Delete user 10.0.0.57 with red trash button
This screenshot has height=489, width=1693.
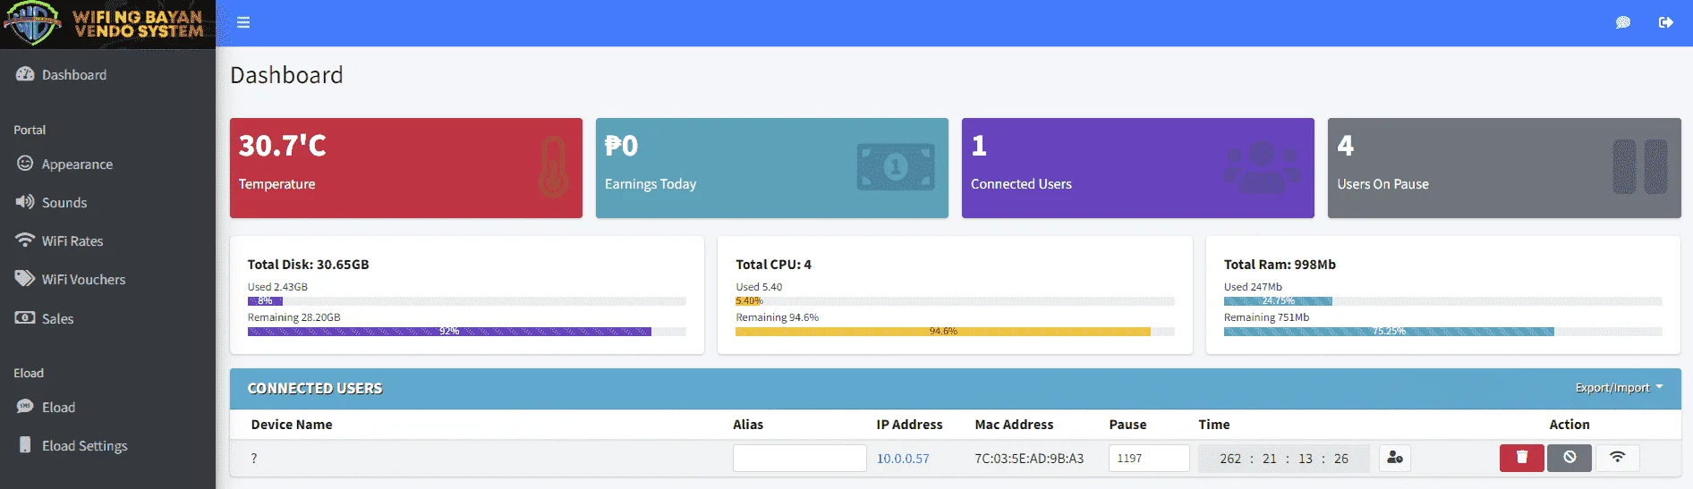[1521, 458]
